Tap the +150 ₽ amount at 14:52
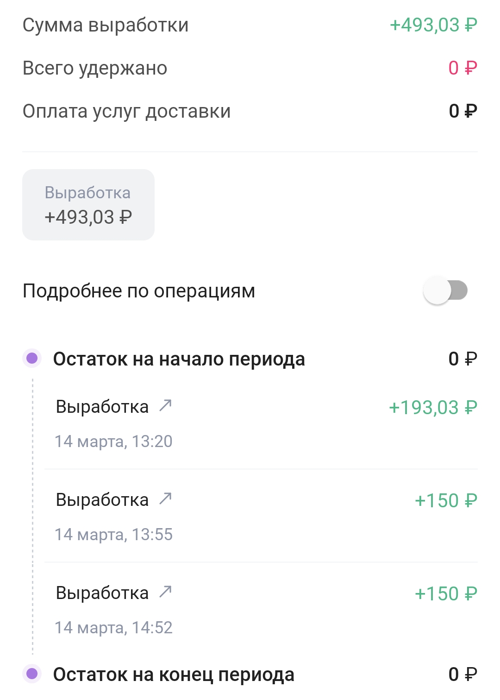 (x=446, y=594)
